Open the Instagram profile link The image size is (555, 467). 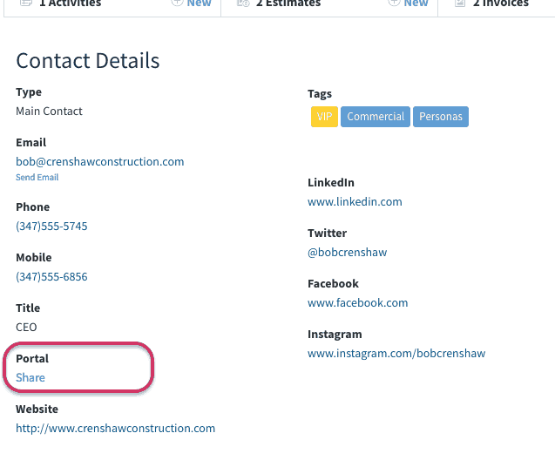(396, 354)
